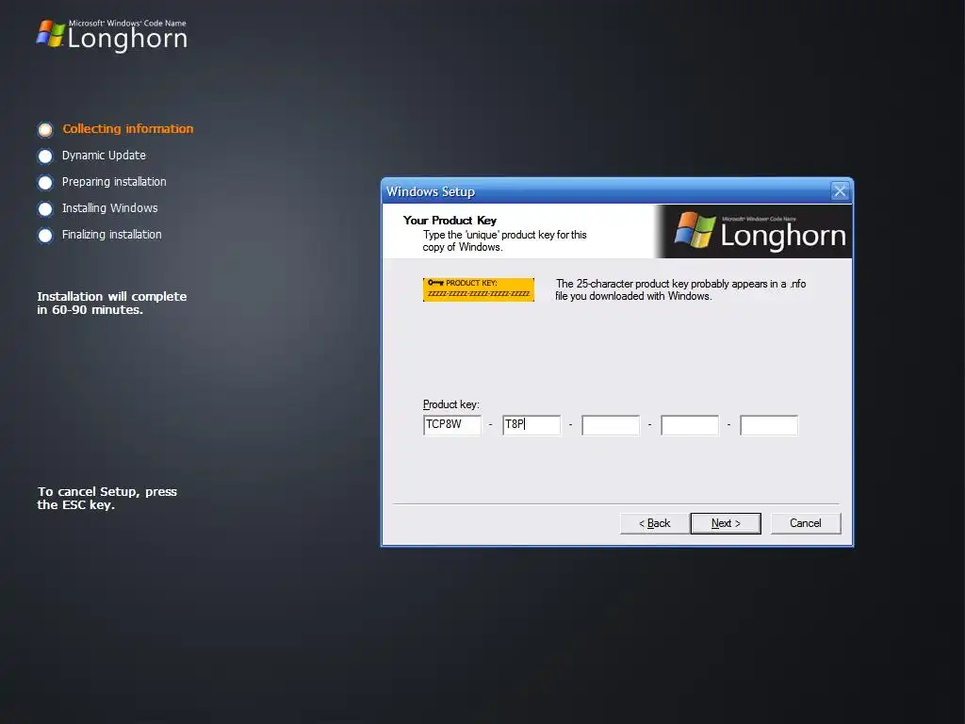Screen dimensions: 965x724
Task: Cancel the Windows Setup dialog
Action: point(806,523)
